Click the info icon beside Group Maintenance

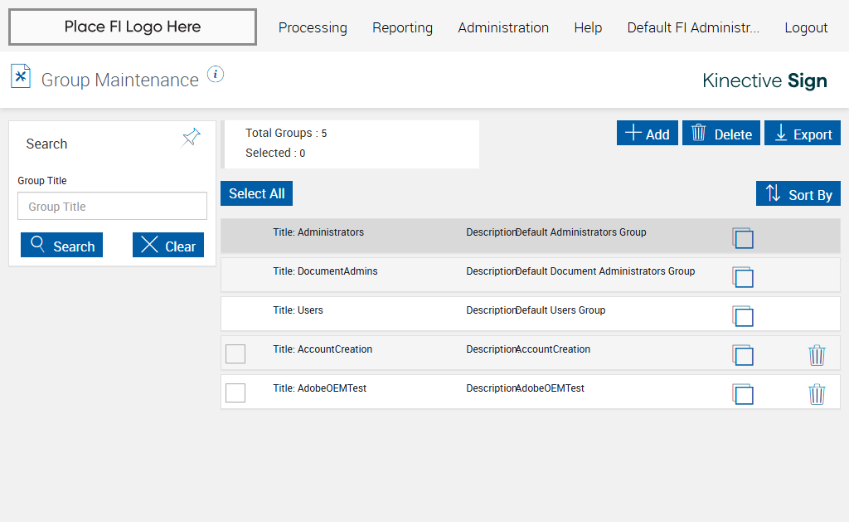tap(216, 75)
